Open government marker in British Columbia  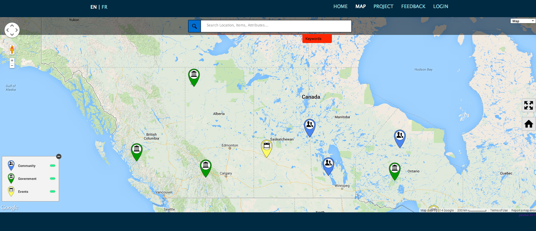click(x=137, y=152)
